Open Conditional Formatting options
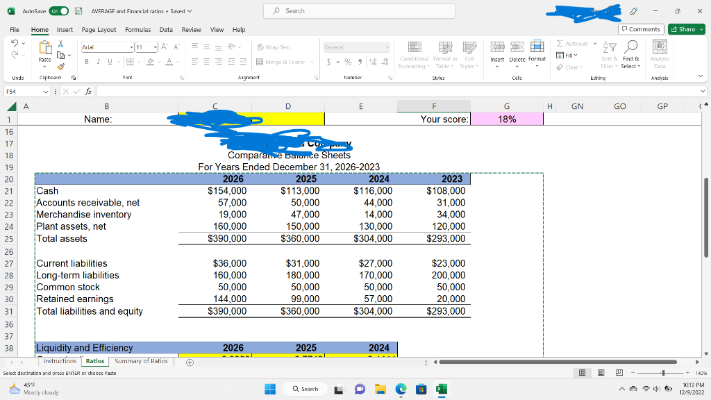Viewport: 711px width, 400px height. [x=414, y=57]
